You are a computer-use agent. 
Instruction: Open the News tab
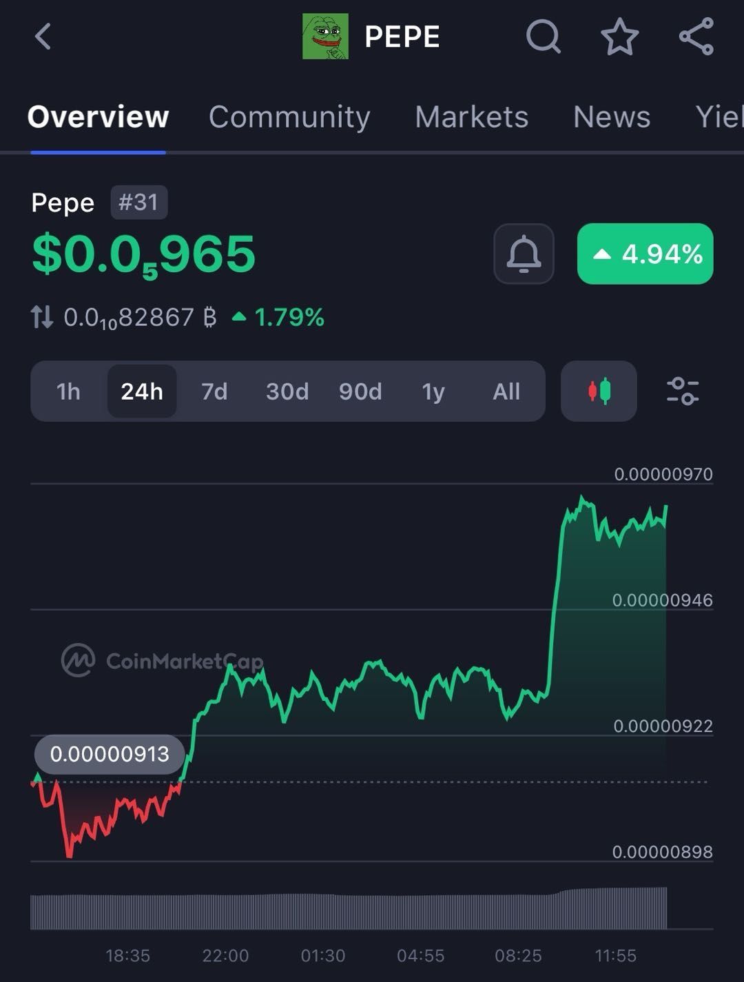tap(611, 117)
